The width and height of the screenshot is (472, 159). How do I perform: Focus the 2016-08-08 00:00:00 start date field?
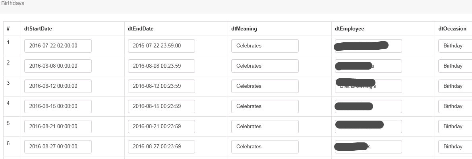(58, 66)
